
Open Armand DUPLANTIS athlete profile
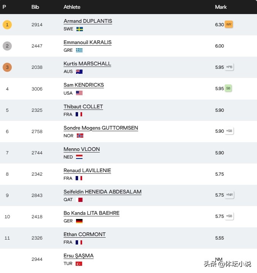(88, 21)
